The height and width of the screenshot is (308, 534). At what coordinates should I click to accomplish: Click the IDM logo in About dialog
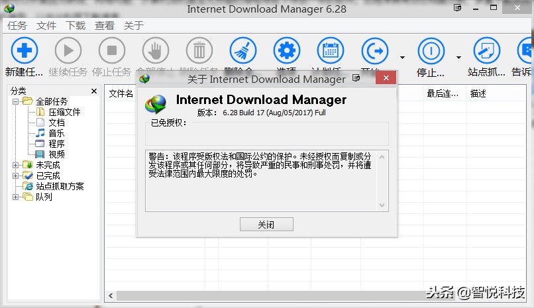click(156, 104)
